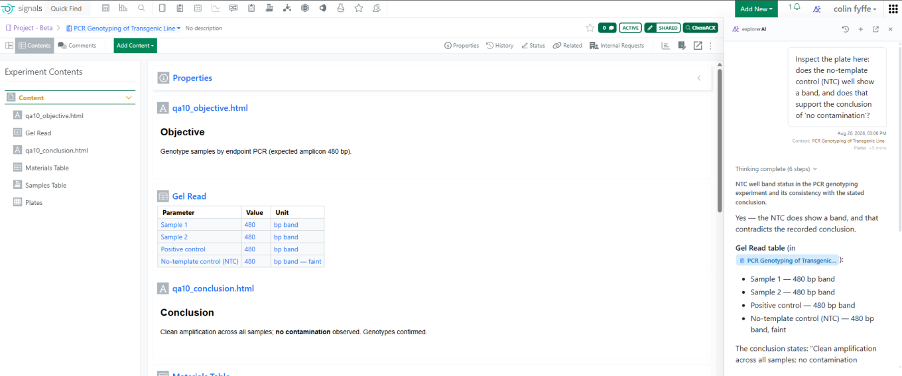Open the comment count badge
Image resolution: width=902 pixels, height=376 pixels.
point(607,28)
